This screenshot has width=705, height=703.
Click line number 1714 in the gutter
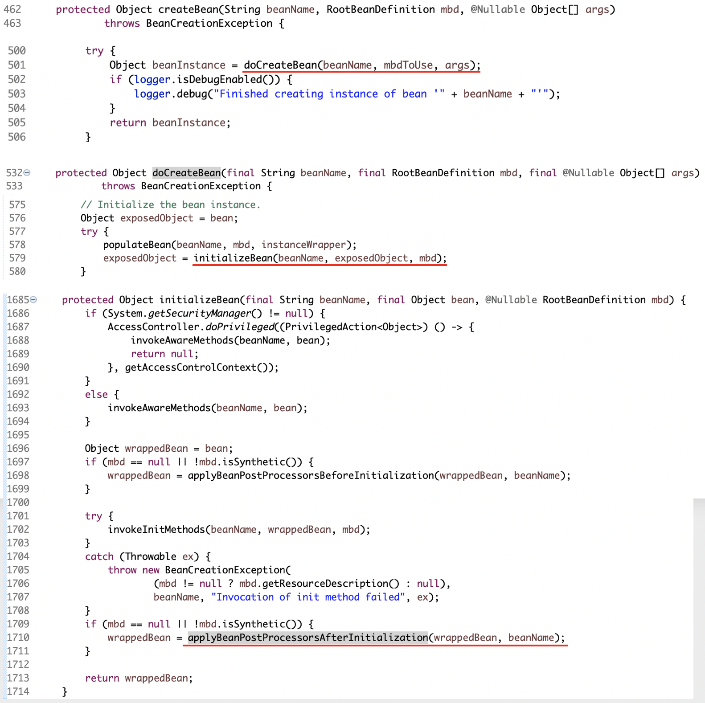pyautogui.click(x=18, y=691)
